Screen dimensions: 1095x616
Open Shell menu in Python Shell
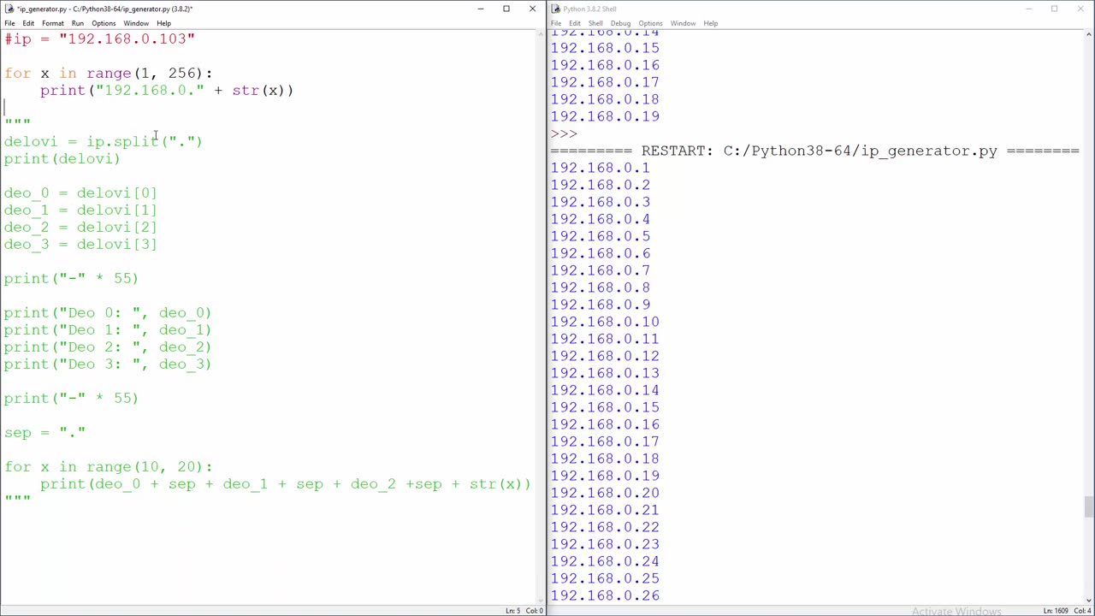595,23
